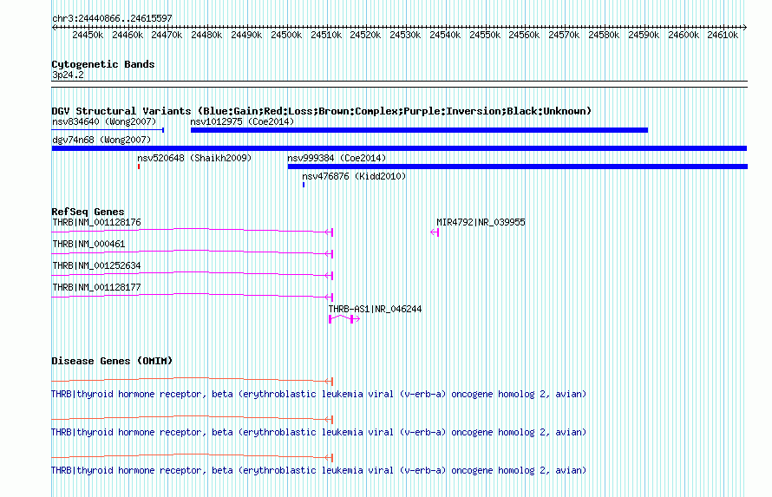Click the THRB|NM_001252634 transcript label

point(96,265)
